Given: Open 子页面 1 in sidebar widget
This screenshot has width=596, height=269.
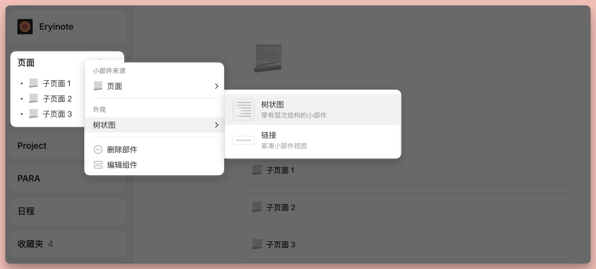Looking at the screenshot, I should (x=57, y=83).
